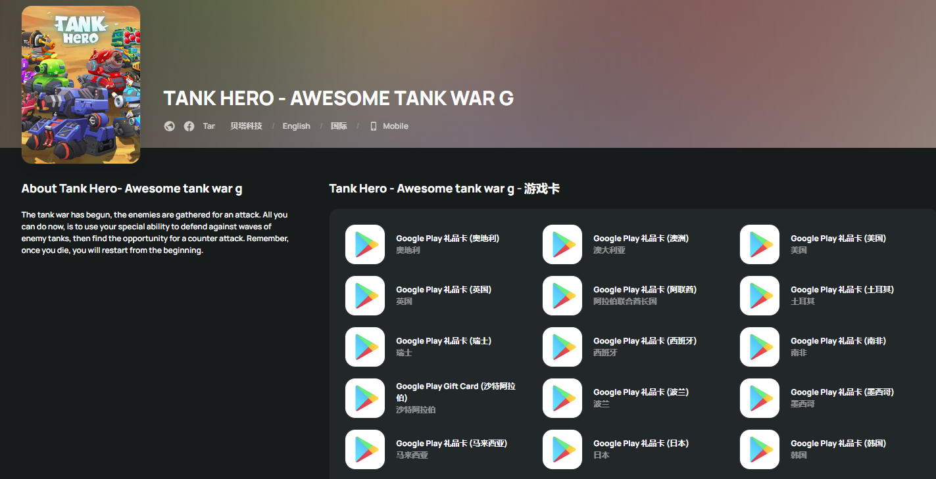The height and width of the screenshot is (479, 936).
Task: Click the 贝塔科技 publisher label
Action: pyautogui.click(x=246, y=126)
